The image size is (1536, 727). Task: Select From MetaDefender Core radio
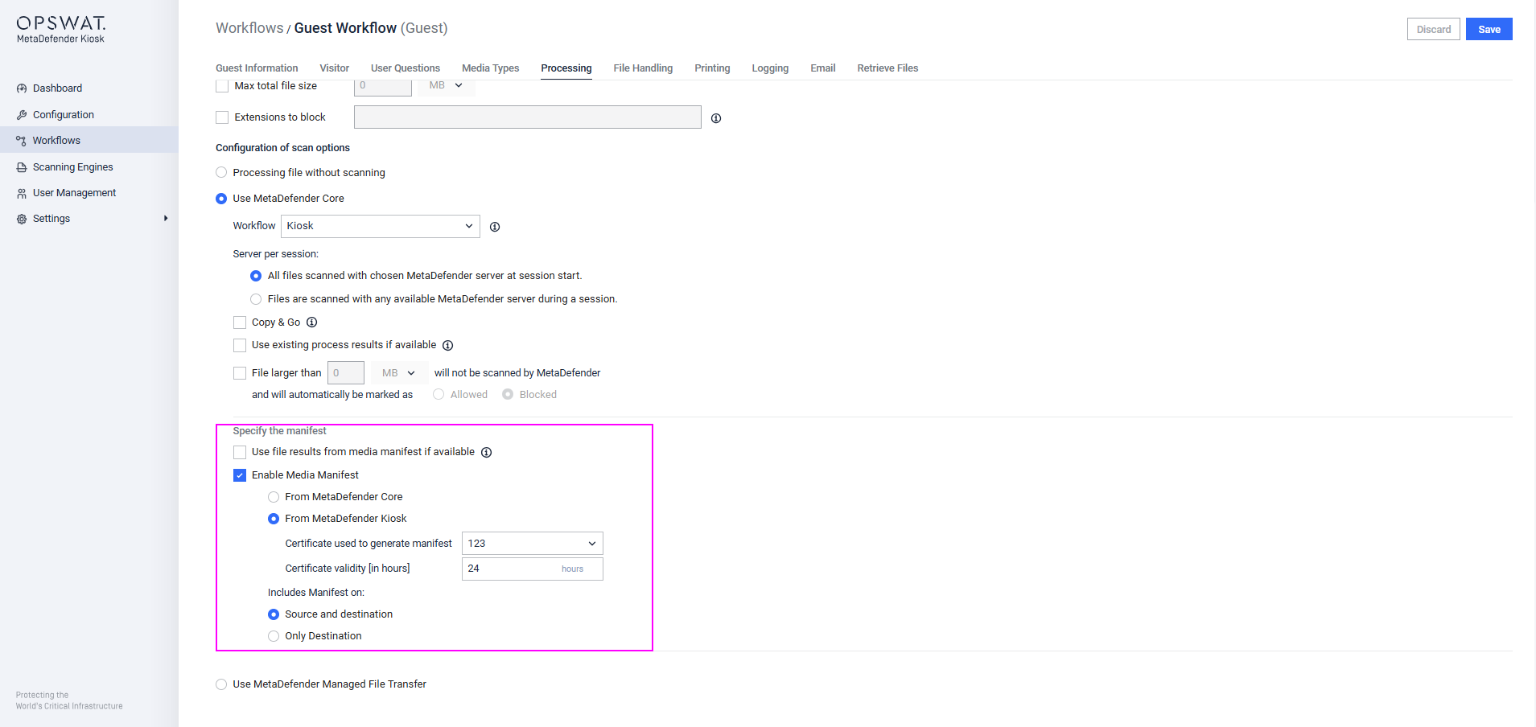(x=274, y=497)
